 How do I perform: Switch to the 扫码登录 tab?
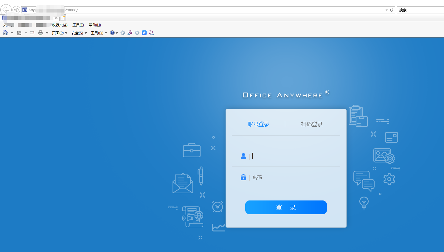point(312,124)
